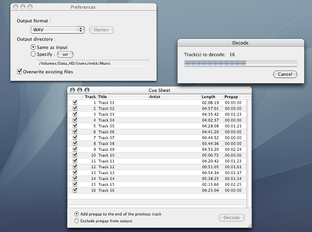The image size is (312, 232).
Task: Click the Option button in Preferences
Action: (101, 30)
